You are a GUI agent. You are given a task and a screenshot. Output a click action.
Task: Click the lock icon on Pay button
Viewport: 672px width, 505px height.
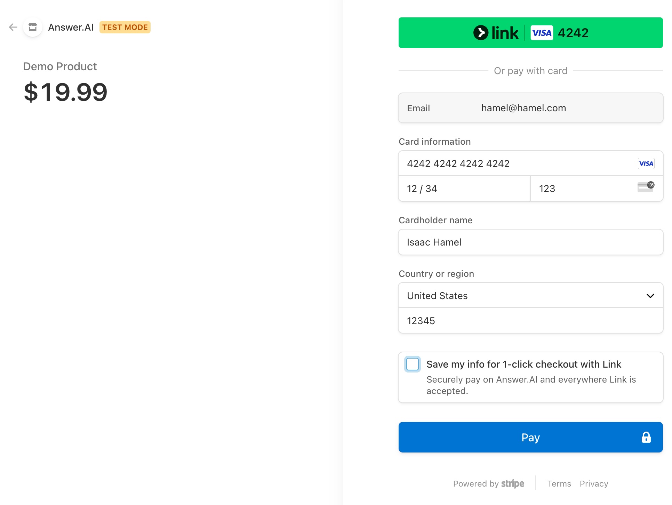point(646,437)
